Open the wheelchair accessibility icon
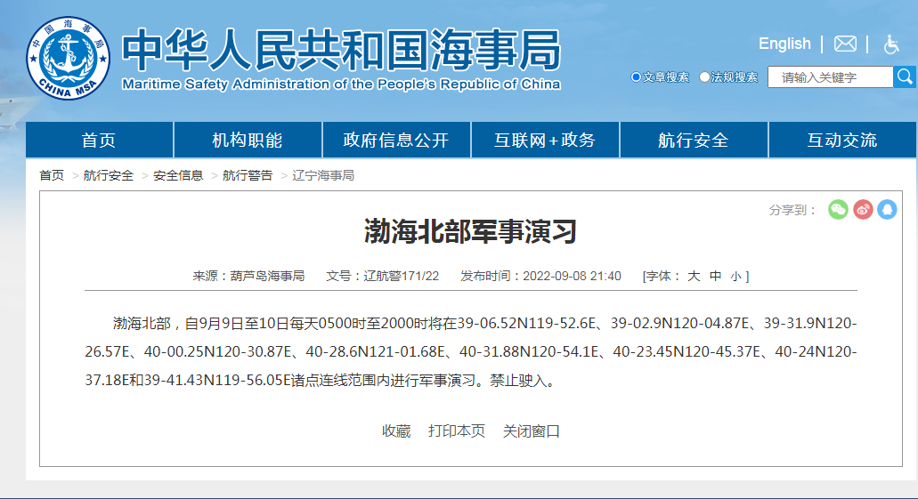 [x=891, y=44]
